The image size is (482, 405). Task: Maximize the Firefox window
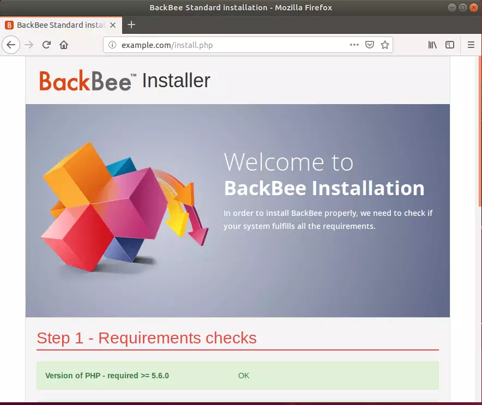click(x=462, y=8)
